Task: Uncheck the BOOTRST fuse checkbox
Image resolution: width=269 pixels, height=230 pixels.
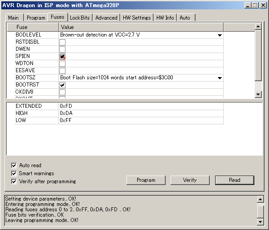Action: coord(62,85)
